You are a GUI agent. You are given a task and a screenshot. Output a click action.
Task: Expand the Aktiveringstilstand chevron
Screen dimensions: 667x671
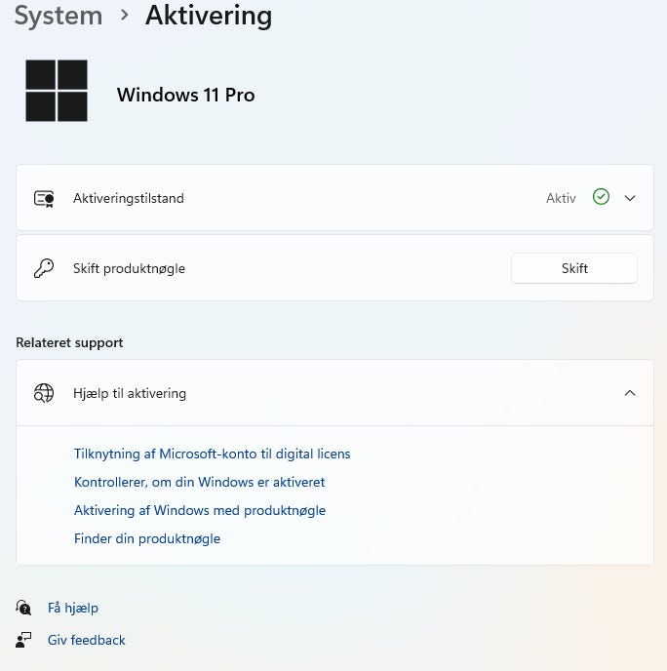(x=630, y=198)
